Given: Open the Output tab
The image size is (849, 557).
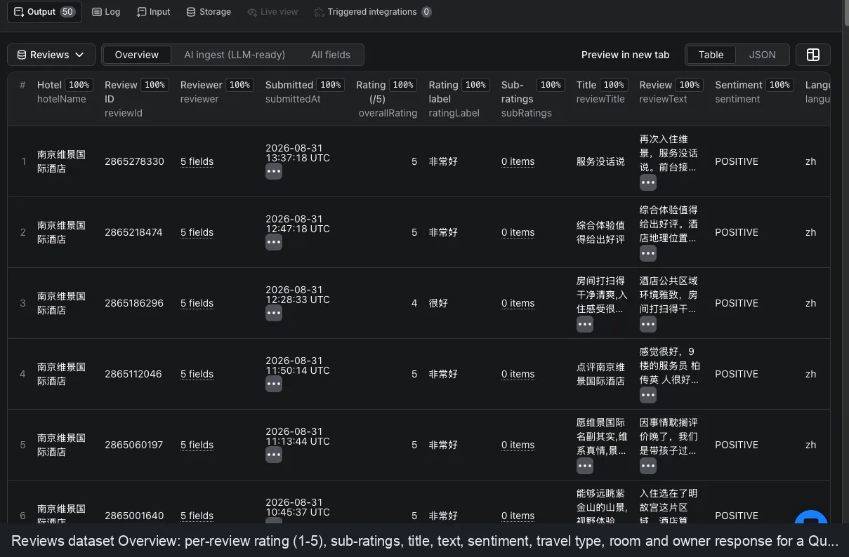Looking at the screenshot, I should pos(44,12).
